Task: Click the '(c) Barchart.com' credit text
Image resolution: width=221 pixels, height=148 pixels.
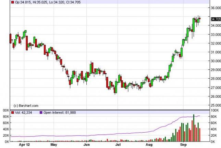Action: pyautogui.click(x=26, y=106)
